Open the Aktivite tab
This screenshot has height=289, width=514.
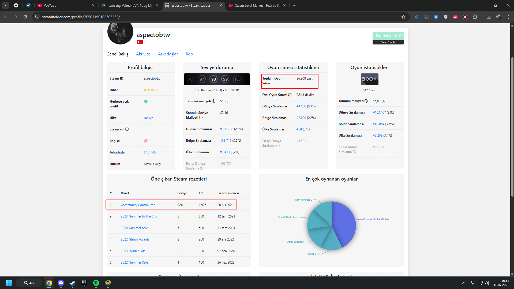coord(143,54)
